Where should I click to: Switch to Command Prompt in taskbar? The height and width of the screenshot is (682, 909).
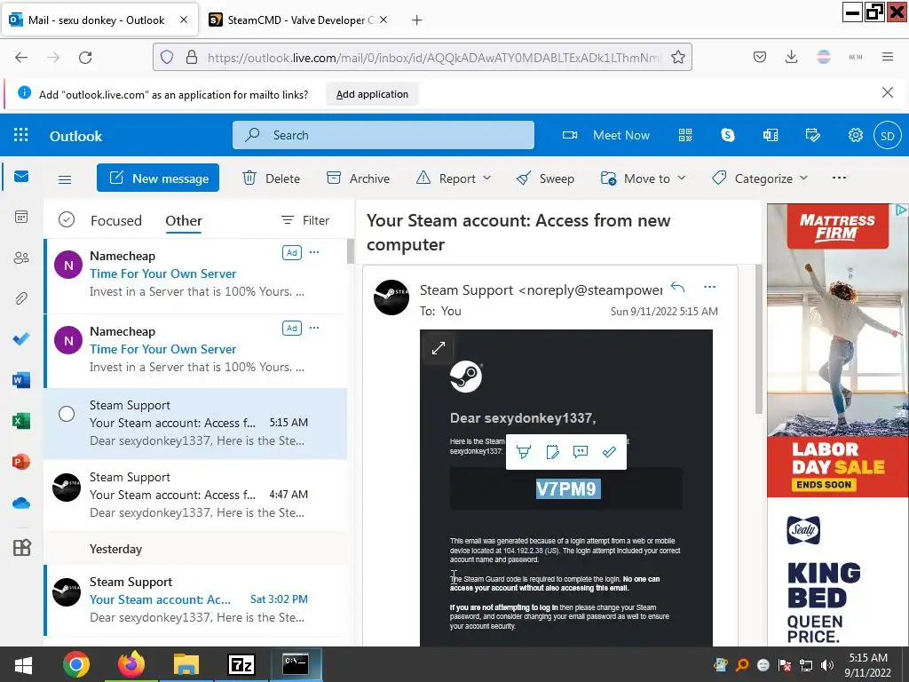pos(296,664)
